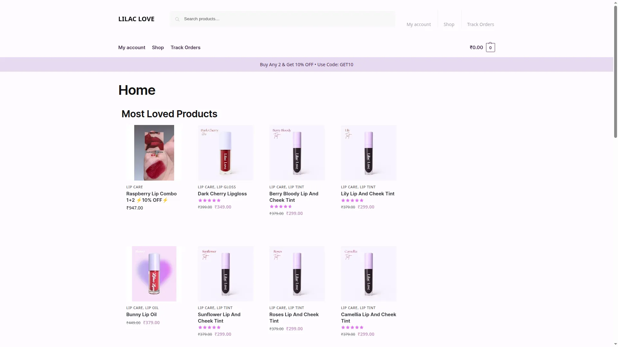Click star rating under Berry Bloody tint

click(x=281, y=207)
